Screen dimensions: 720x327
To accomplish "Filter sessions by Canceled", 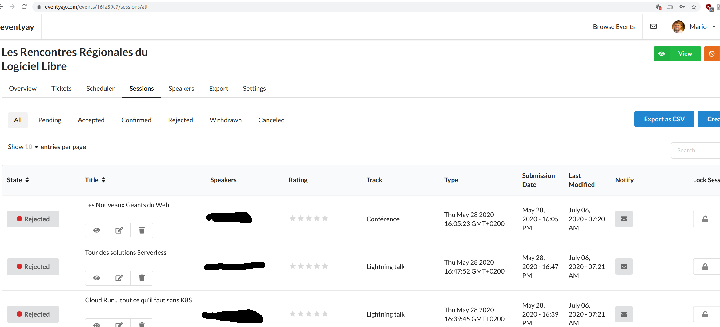I will [272, 120].
